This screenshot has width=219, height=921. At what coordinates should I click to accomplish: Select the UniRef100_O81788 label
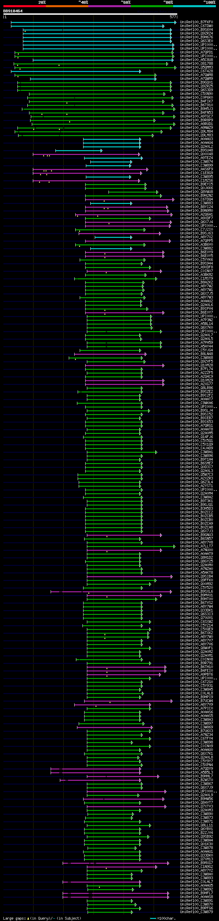pos(196,64)
